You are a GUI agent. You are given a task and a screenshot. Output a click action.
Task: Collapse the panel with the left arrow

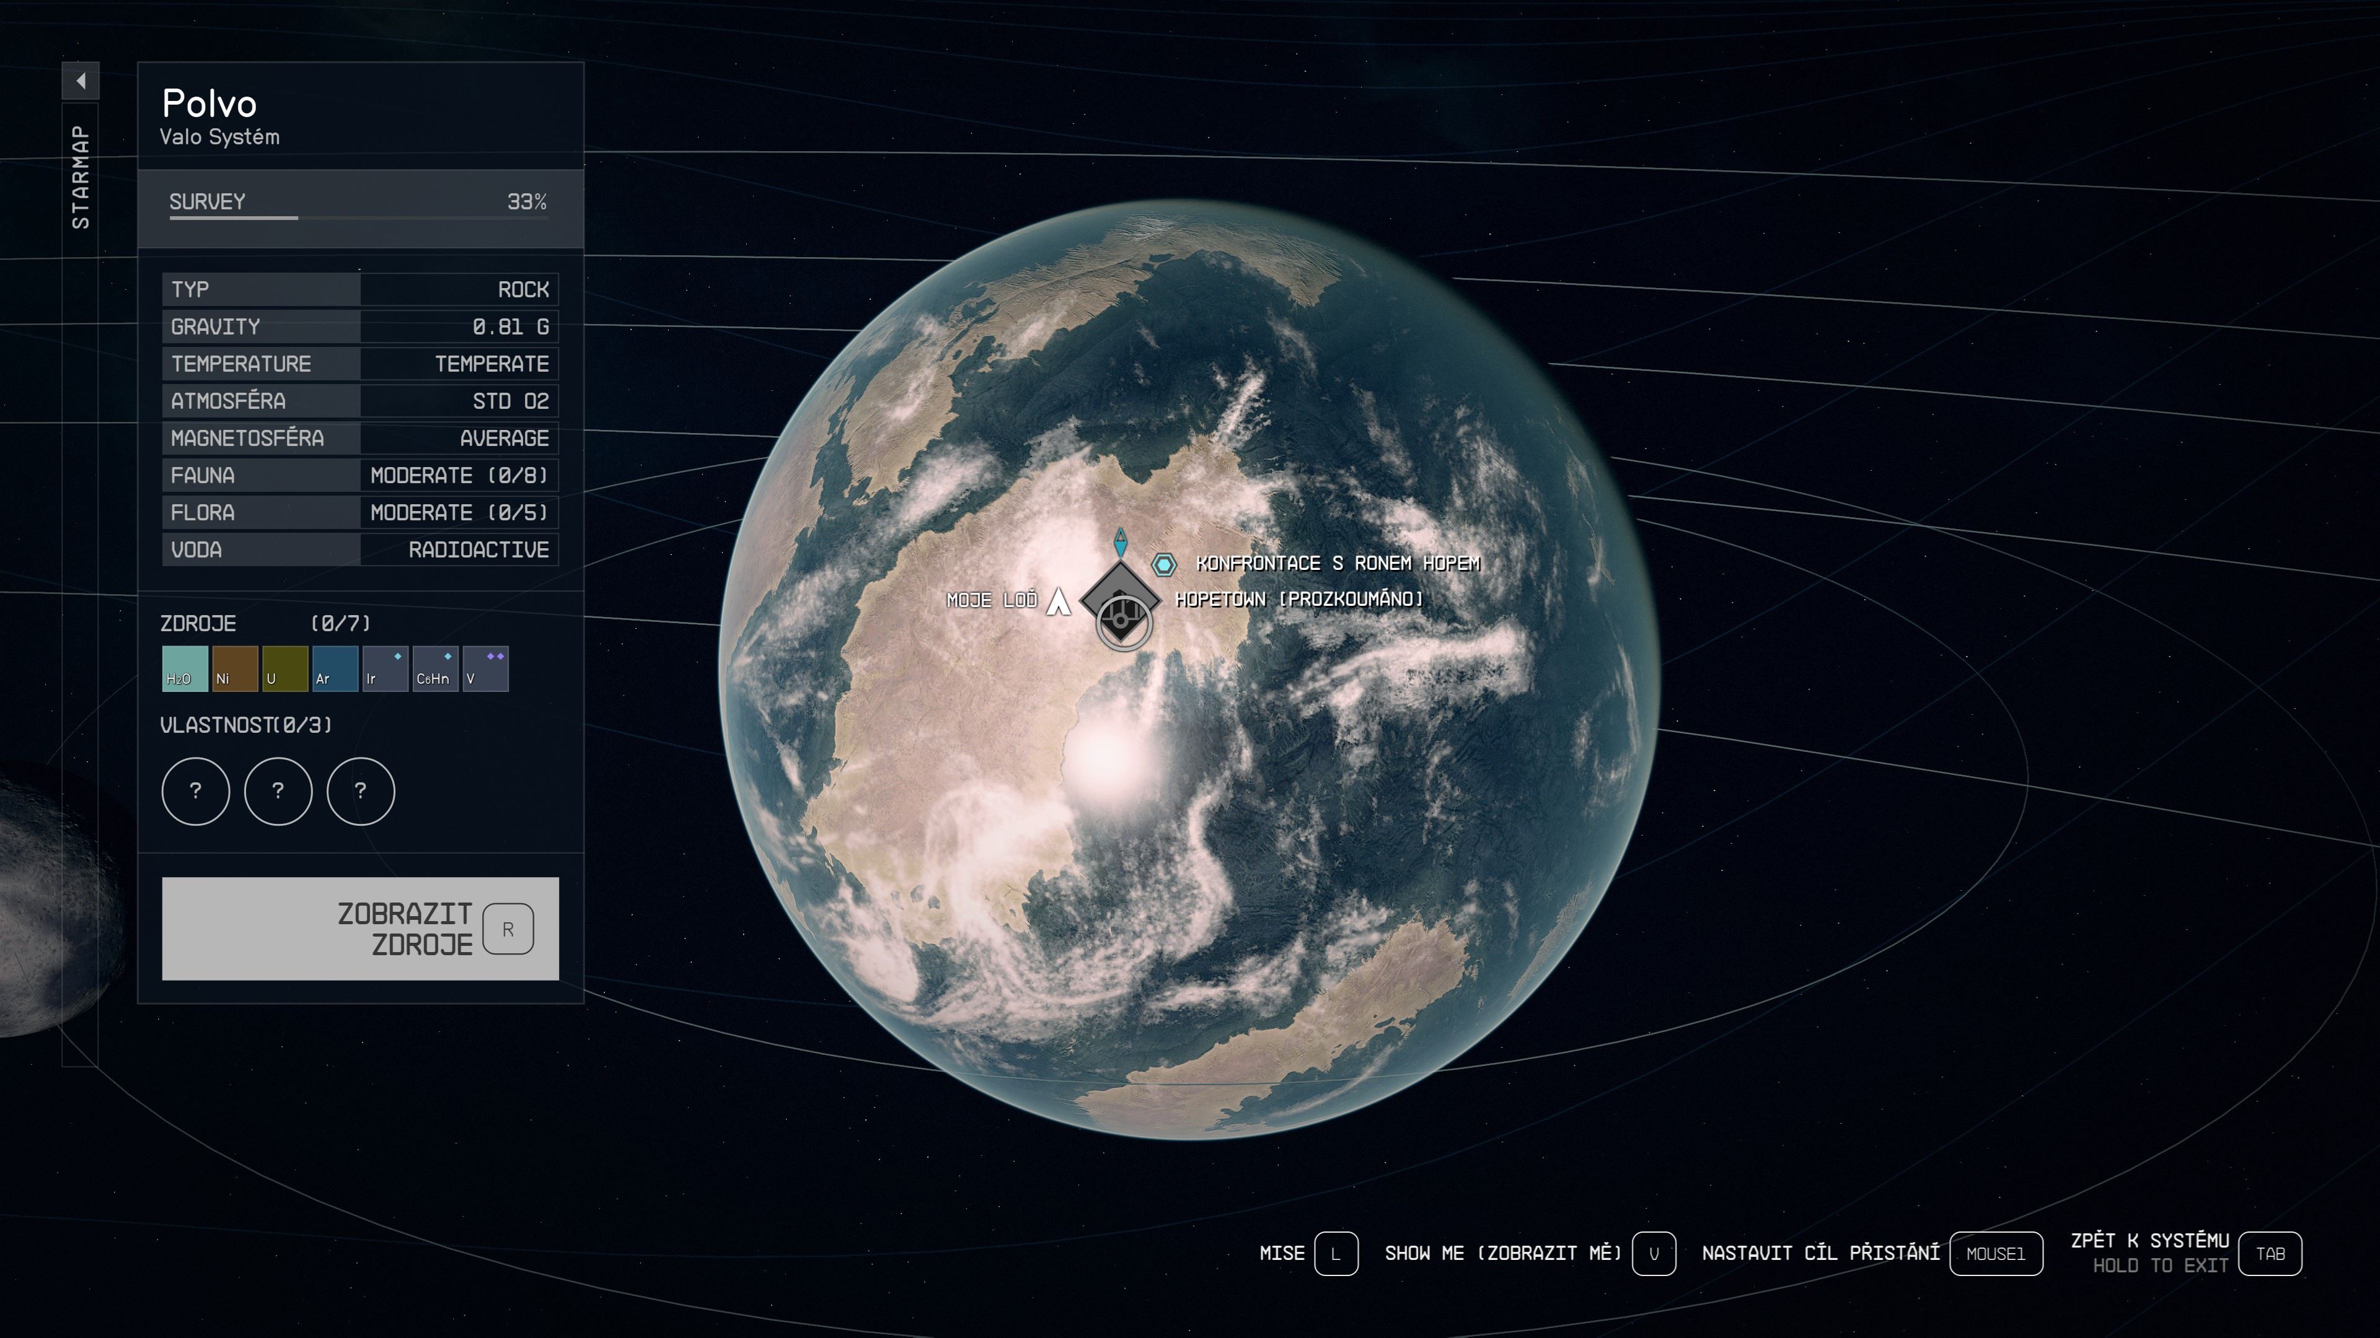click(81, 81)
